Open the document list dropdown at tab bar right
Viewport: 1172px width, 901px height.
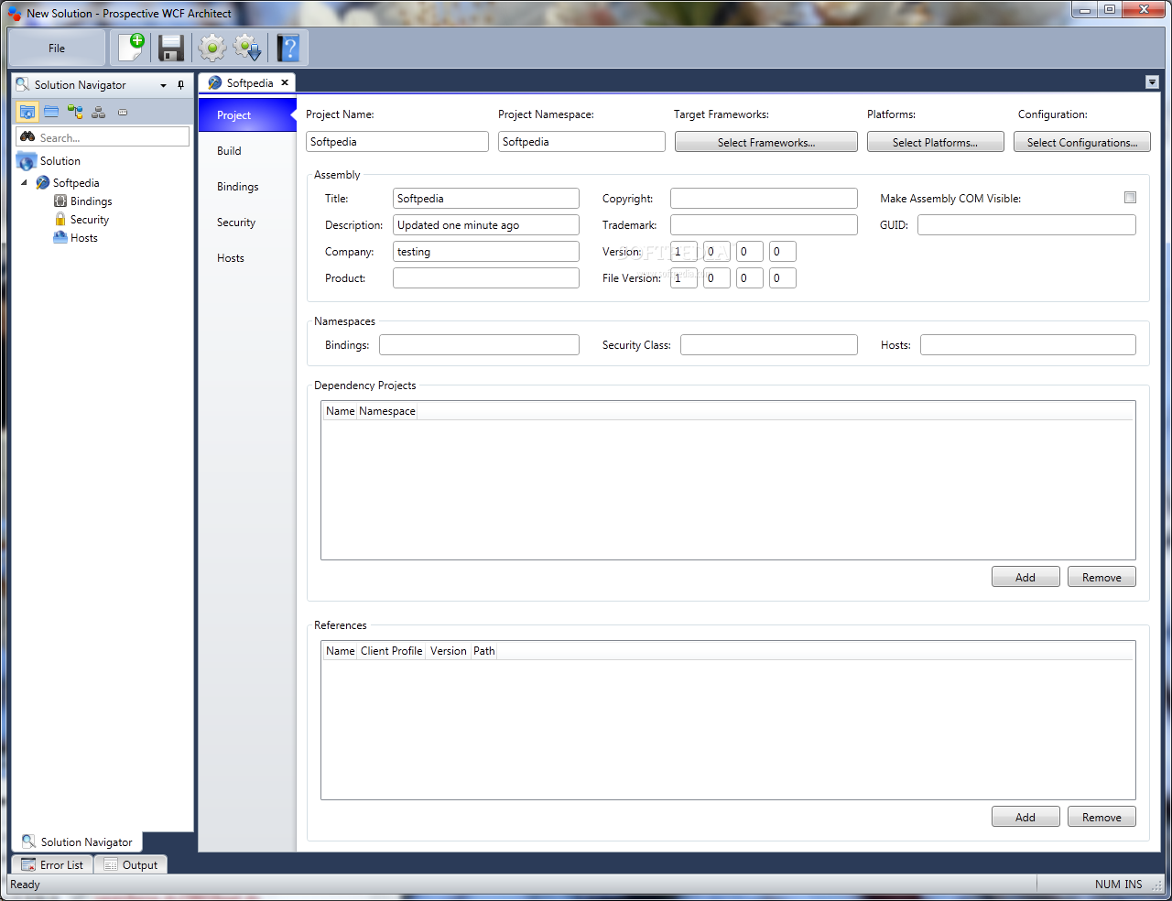[x=1152, y=82]
